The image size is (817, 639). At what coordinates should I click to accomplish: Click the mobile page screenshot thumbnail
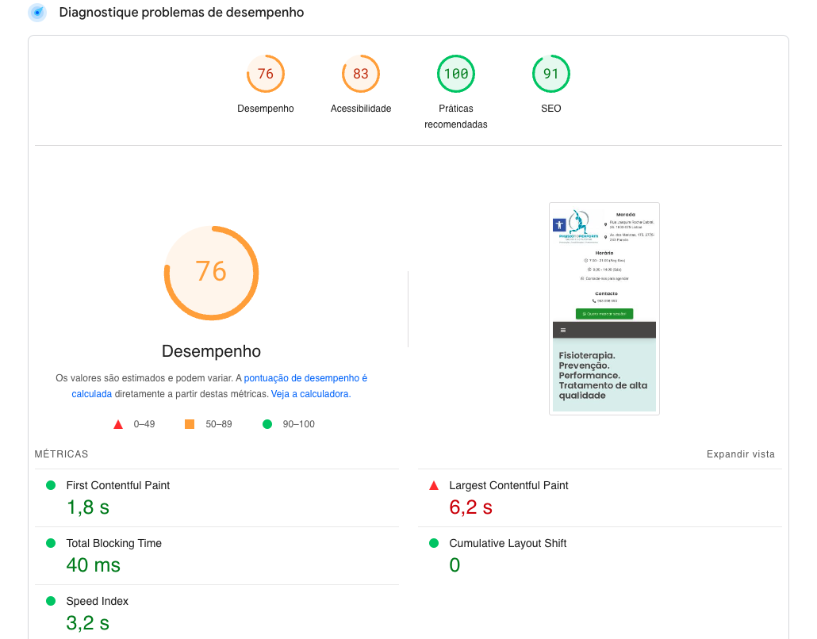tap(604, 308)
